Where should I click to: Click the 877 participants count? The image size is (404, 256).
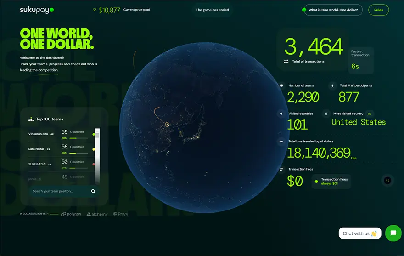tap(348, 97)
